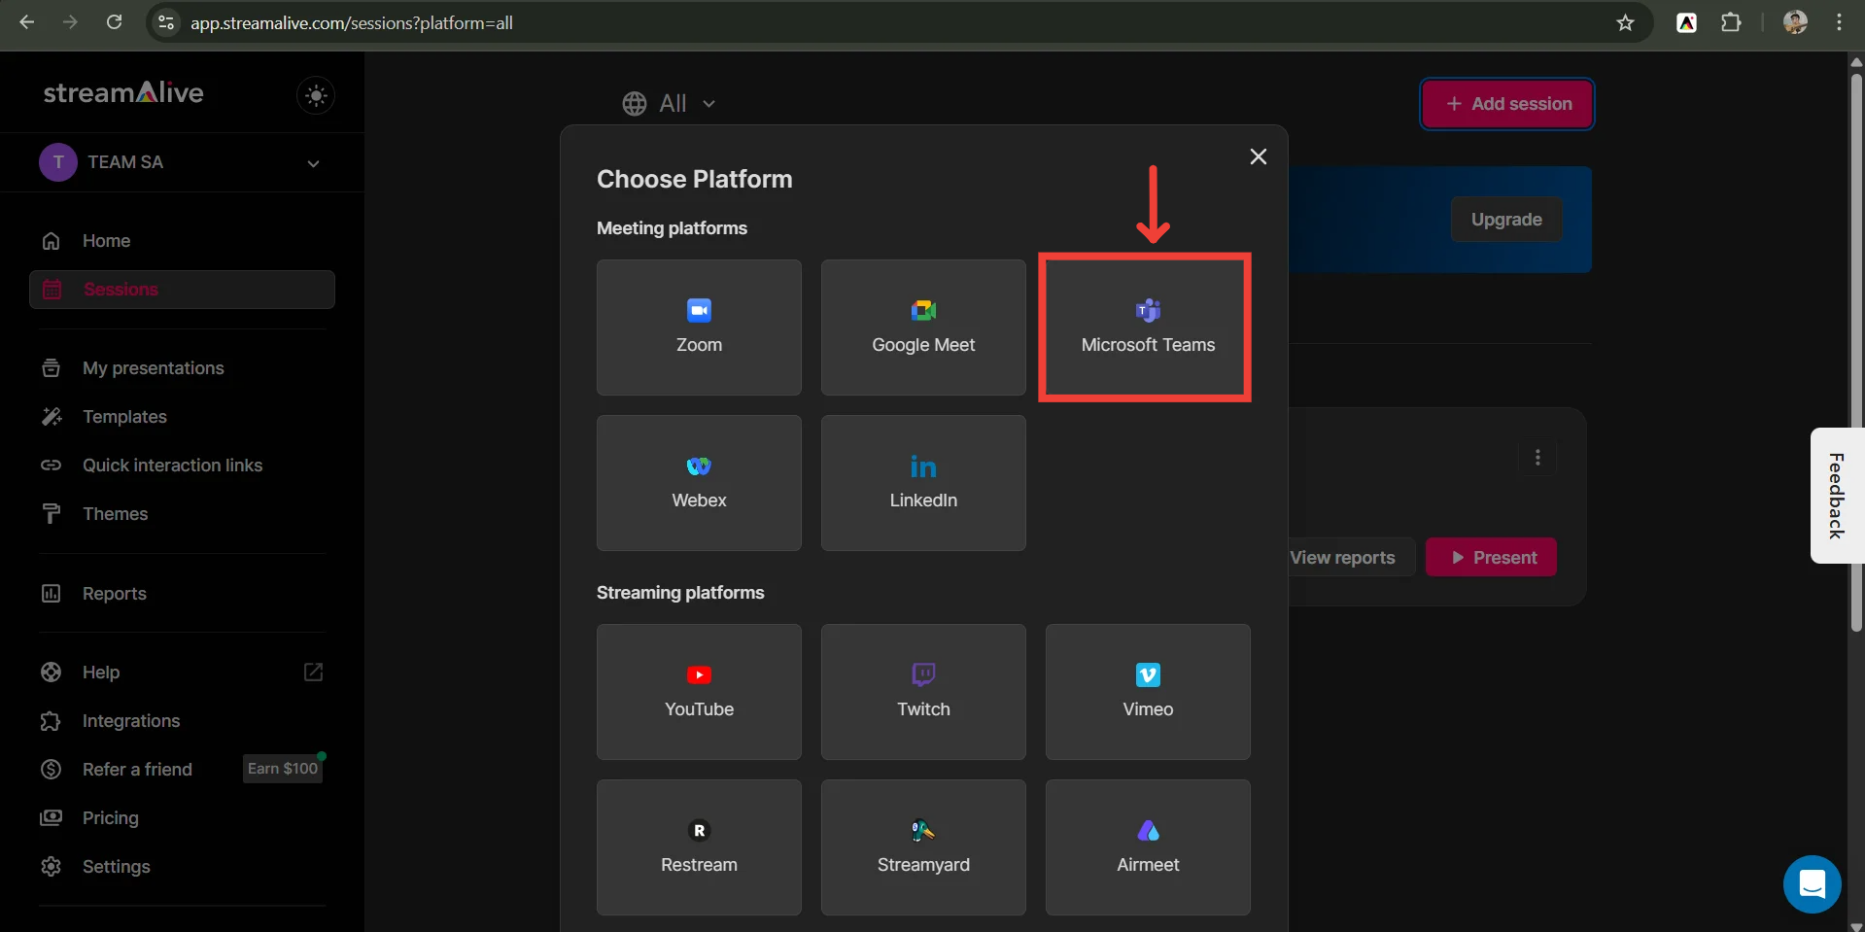Click the Upgrade button
This screenshot has width=1865, height=932.
[1506, 220]
